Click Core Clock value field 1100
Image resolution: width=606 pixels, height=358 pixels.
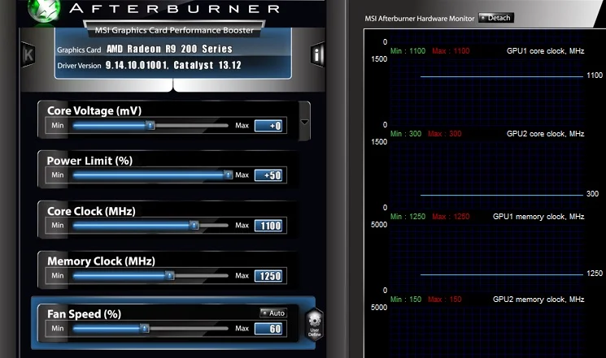(268, 226)
